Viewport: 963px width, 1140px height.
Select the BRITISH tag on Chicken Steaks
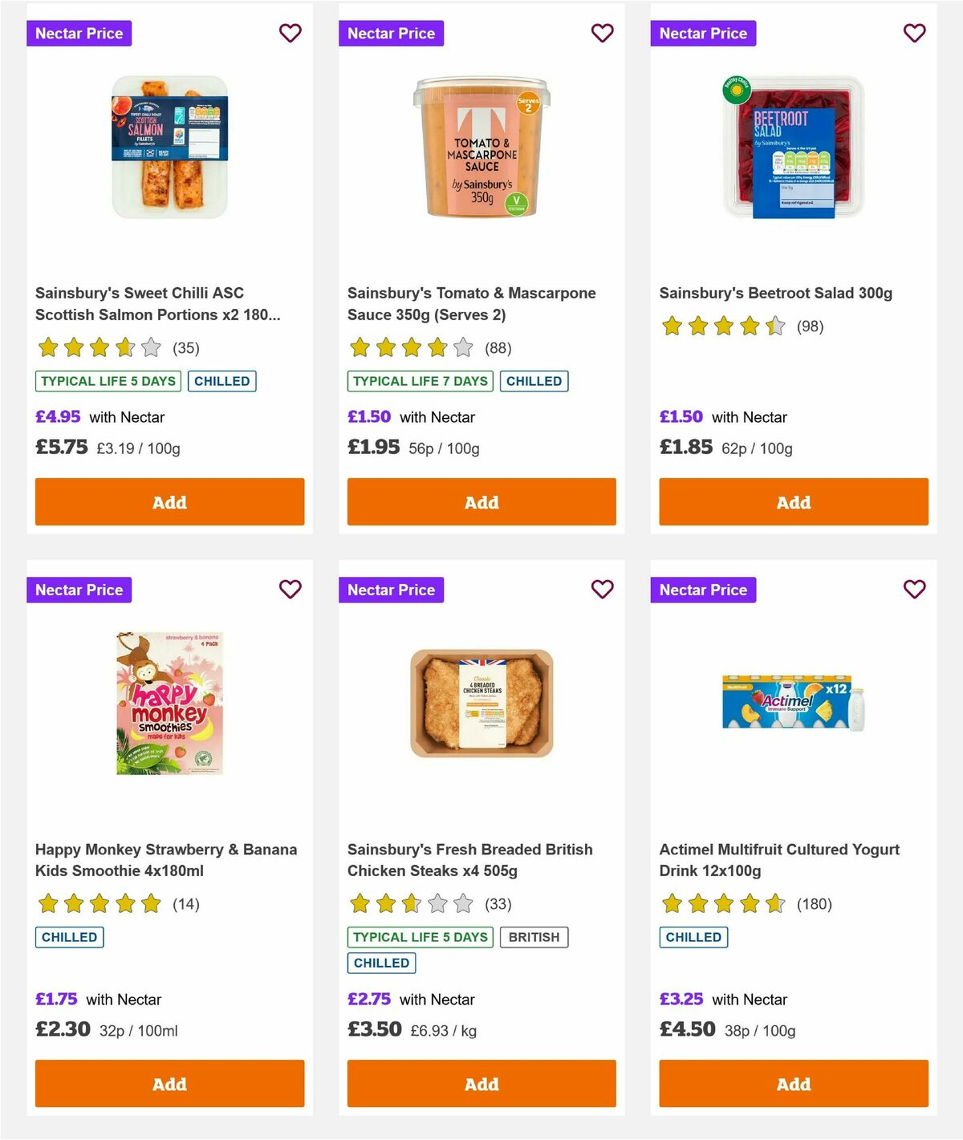534,936
